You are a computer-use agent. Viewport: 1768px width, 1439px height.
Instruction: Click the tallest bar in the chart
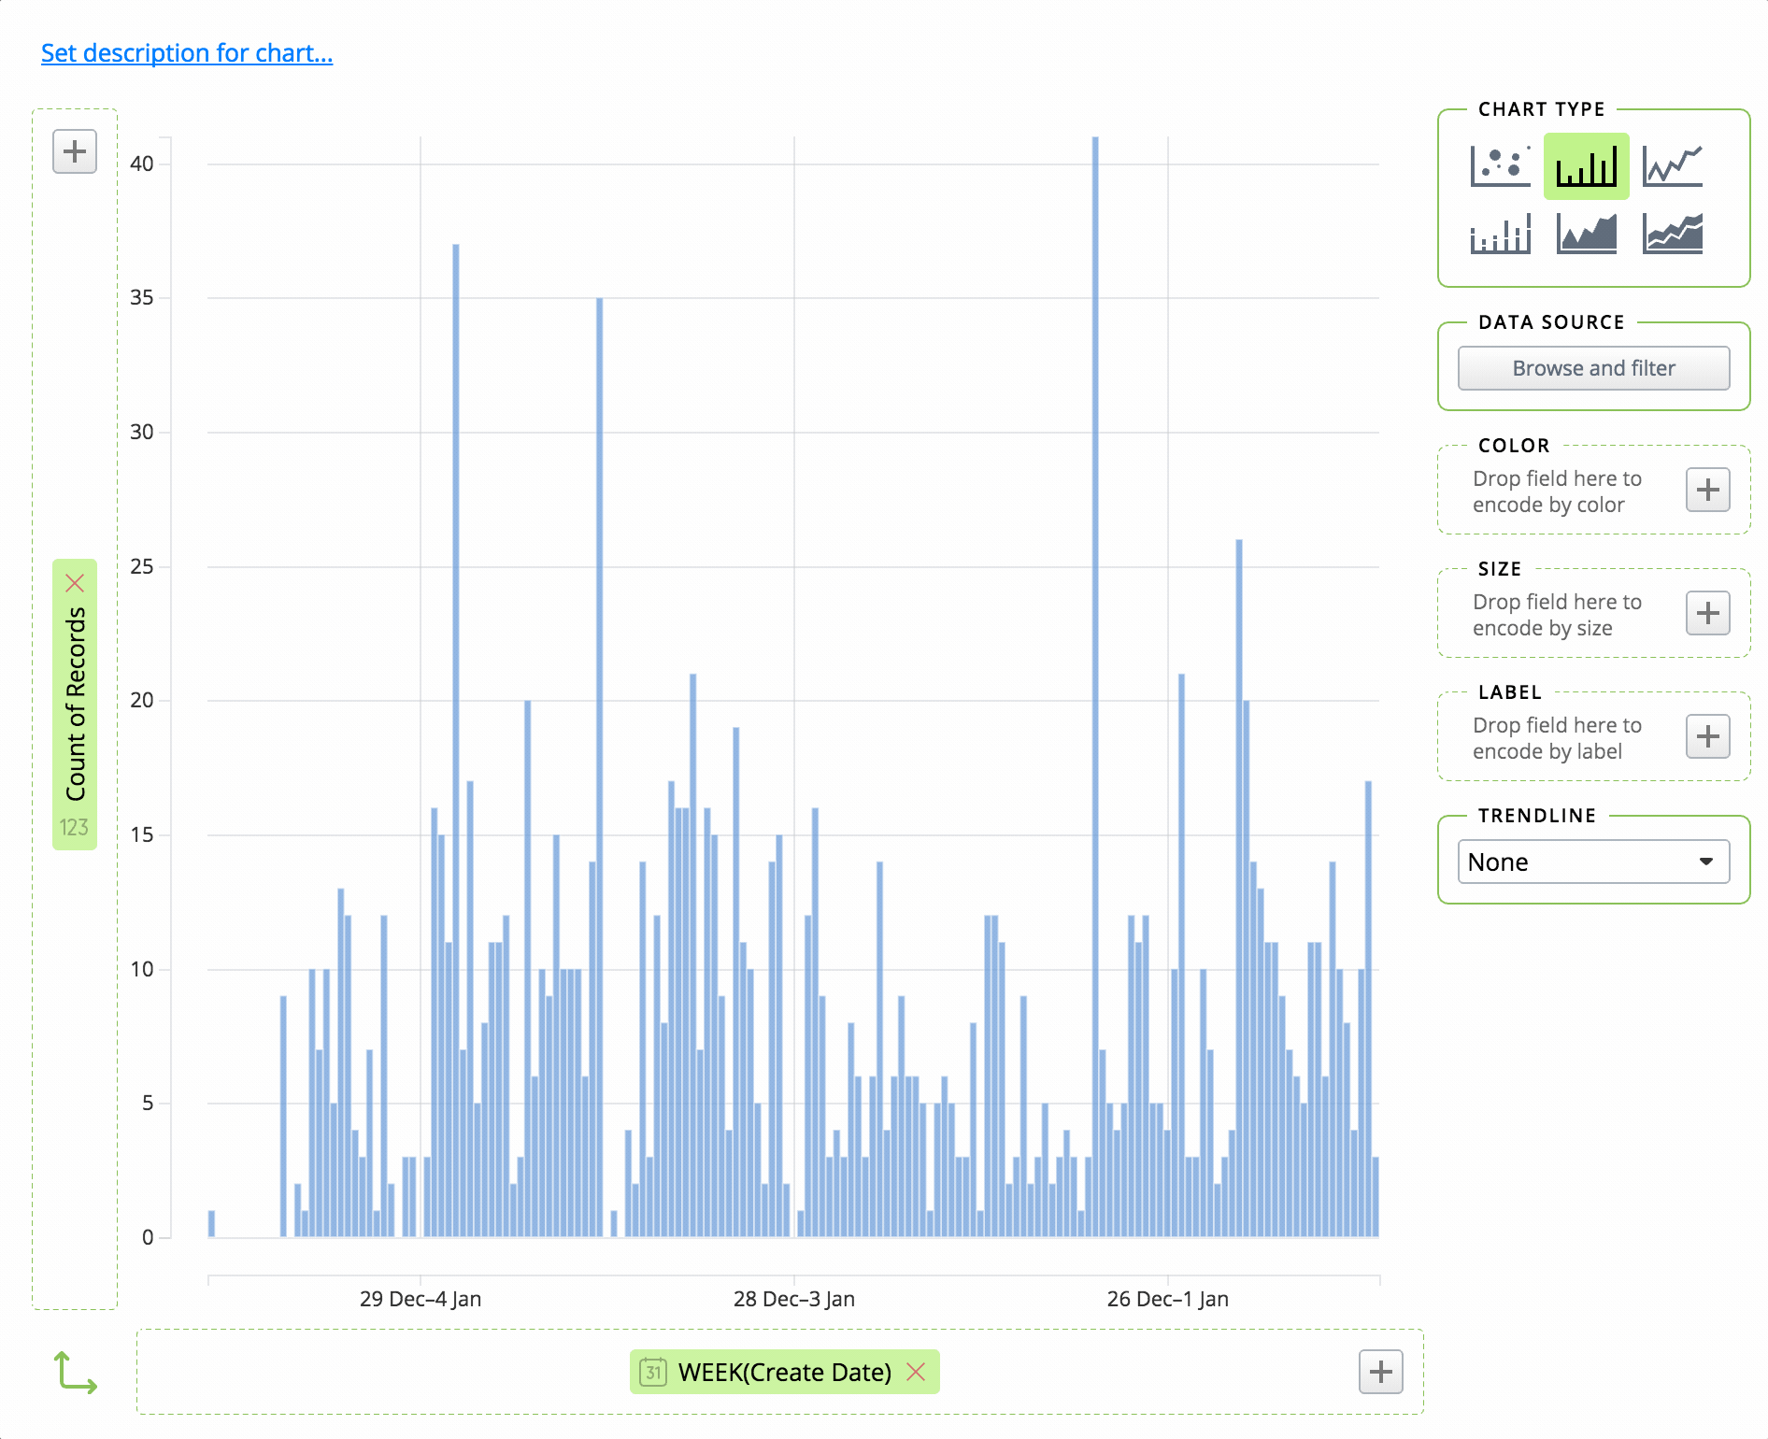1095,654
